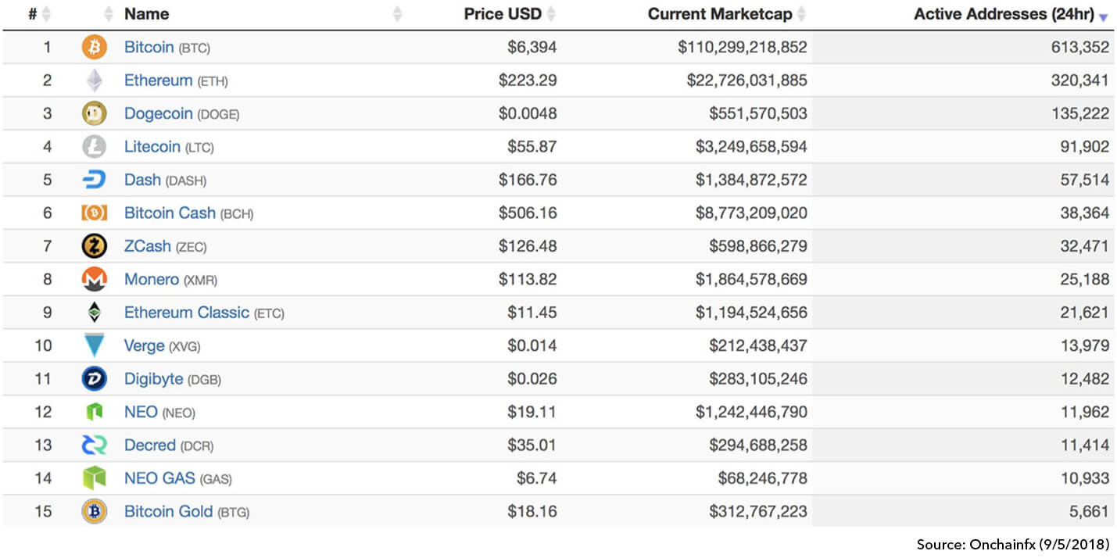Select NEO marketcap $1,242,446,790

click(x=752, y=412)
